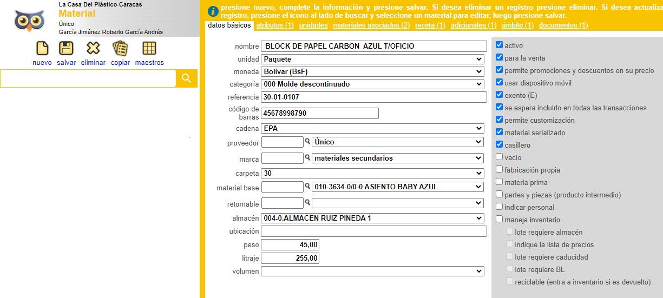Screen dimensions: 663x298
Task: Open the carpeta dropdown showing 30
Action: click(x=372, y=173)
